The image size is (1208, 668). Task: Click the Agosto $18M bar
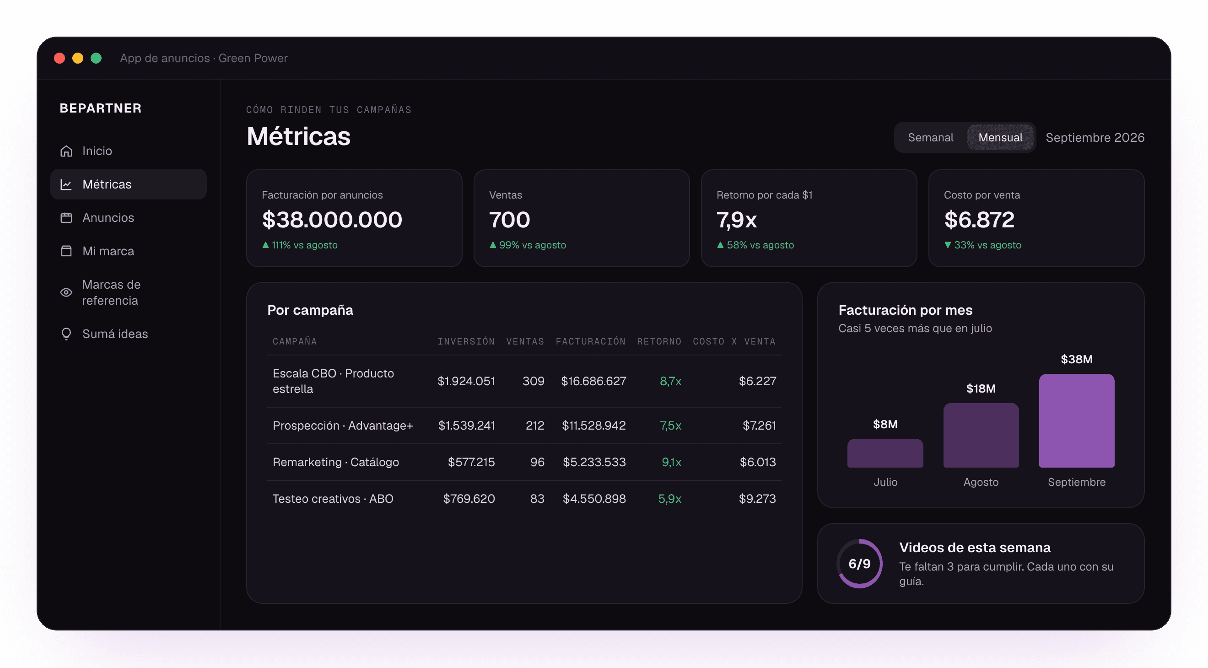click(x=981, y=436)
